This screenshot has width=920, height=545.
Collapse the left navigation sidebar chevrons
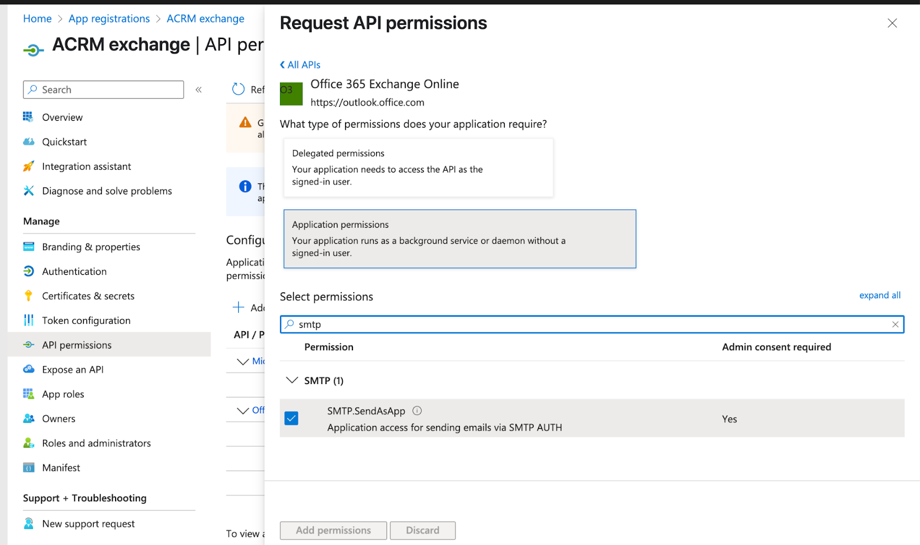tap(198, 90)
